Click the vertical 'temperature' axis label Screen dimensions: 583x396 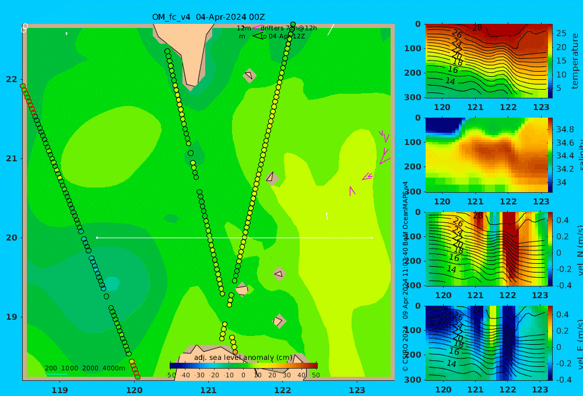pyautogui.click(x=575, y=61)
